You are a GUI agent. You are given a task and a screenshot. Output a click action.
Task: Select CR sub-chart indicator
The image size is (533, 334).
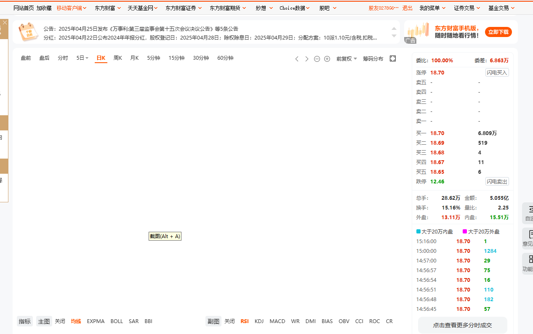pyautogui.click(x=389, y=321)
